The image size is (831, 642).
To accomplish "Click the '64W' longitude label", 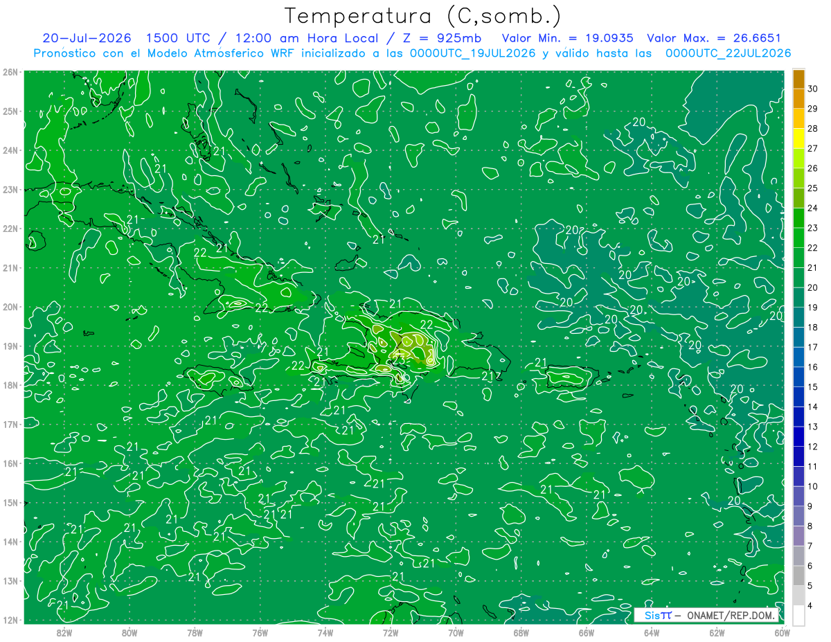I will (x=652, y=632).
